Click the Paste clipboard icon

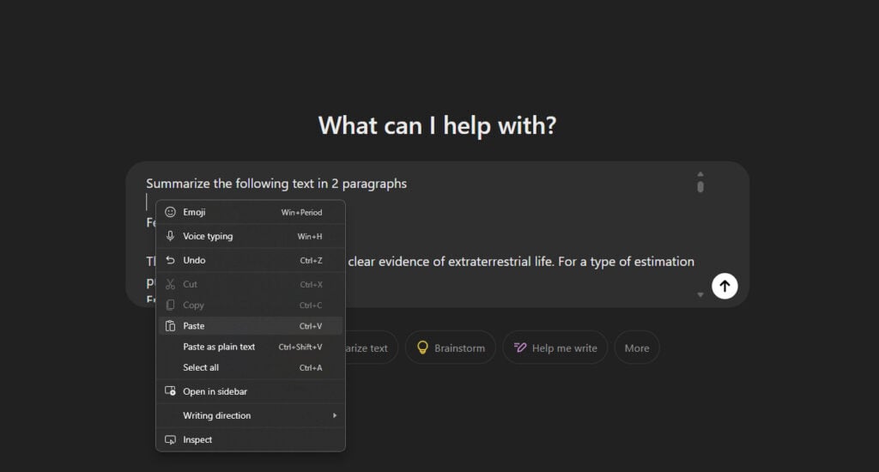click(x=171, y=326)
